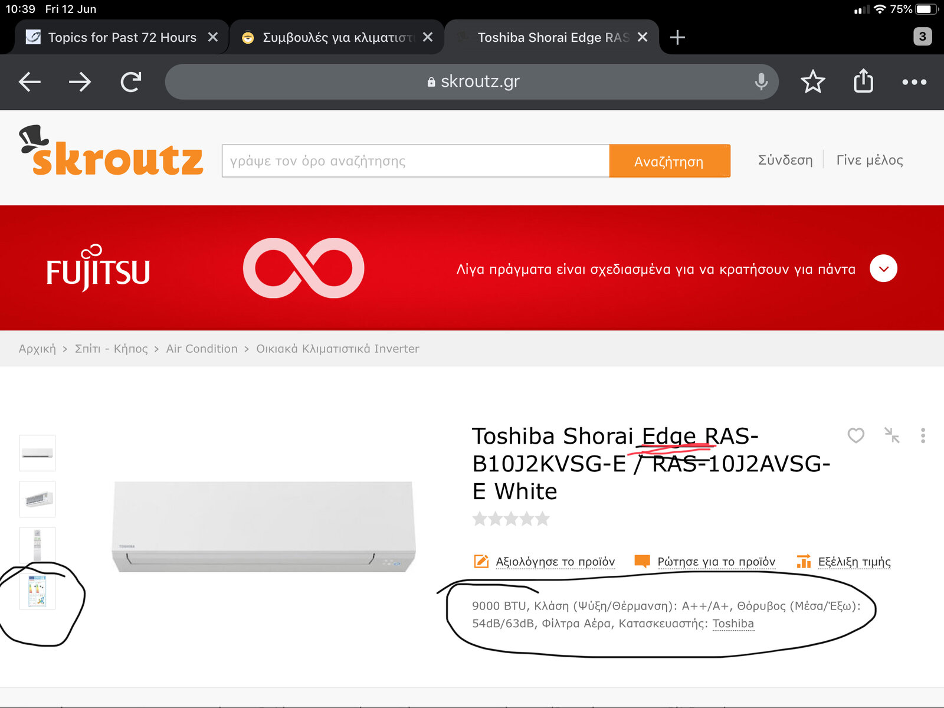Select first product thumbnail of front view
This screenshot has width=944, height=708.
pos(37,453)
